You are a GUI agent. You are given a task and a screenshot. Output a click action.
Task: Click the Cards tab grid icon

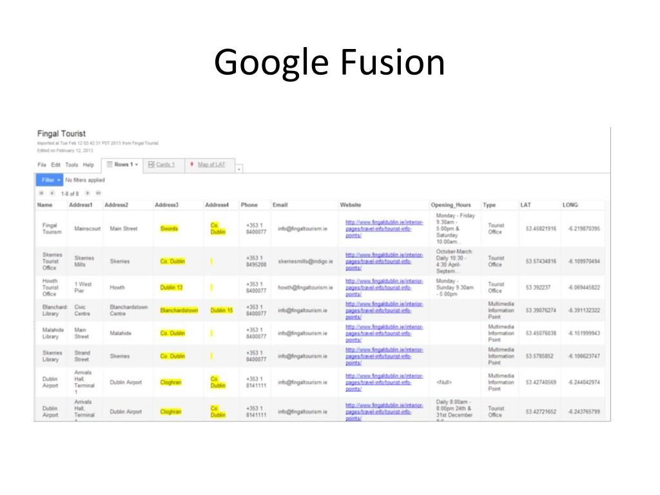151,164
